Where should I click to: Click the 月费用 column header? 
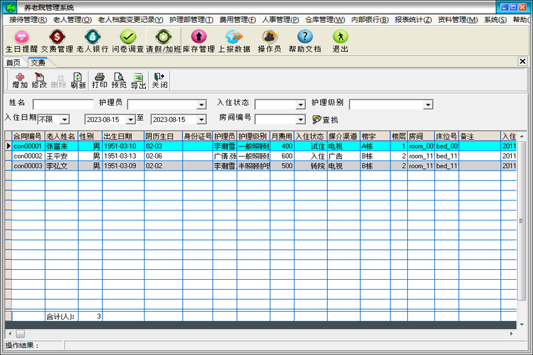[282, 137]
